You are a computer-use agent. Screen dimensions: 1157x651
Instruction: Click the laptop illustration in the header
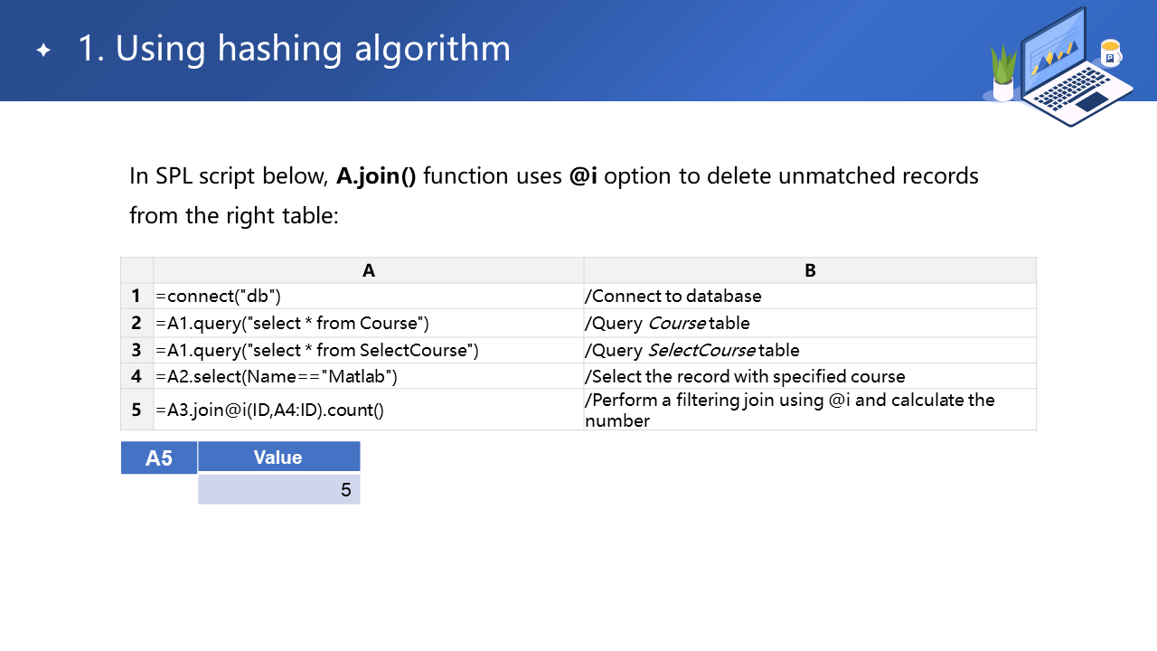[x=1076, y=68]
